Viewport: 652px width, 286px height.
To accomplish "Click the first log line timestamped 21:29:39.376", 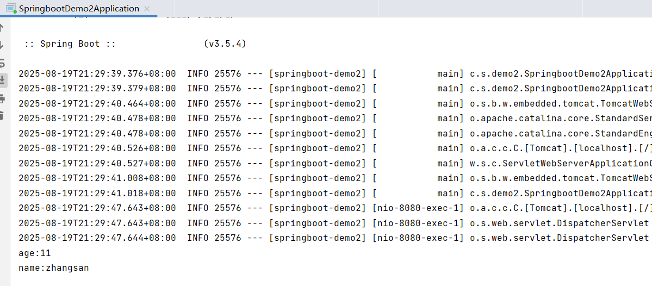I will (x=335, y=73).
